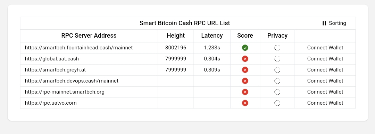Image resolution: width=375 pixels, height=134 pixels.
Task: Connect Wallet for global.uat.cash
Action: [x=325, y=59]
